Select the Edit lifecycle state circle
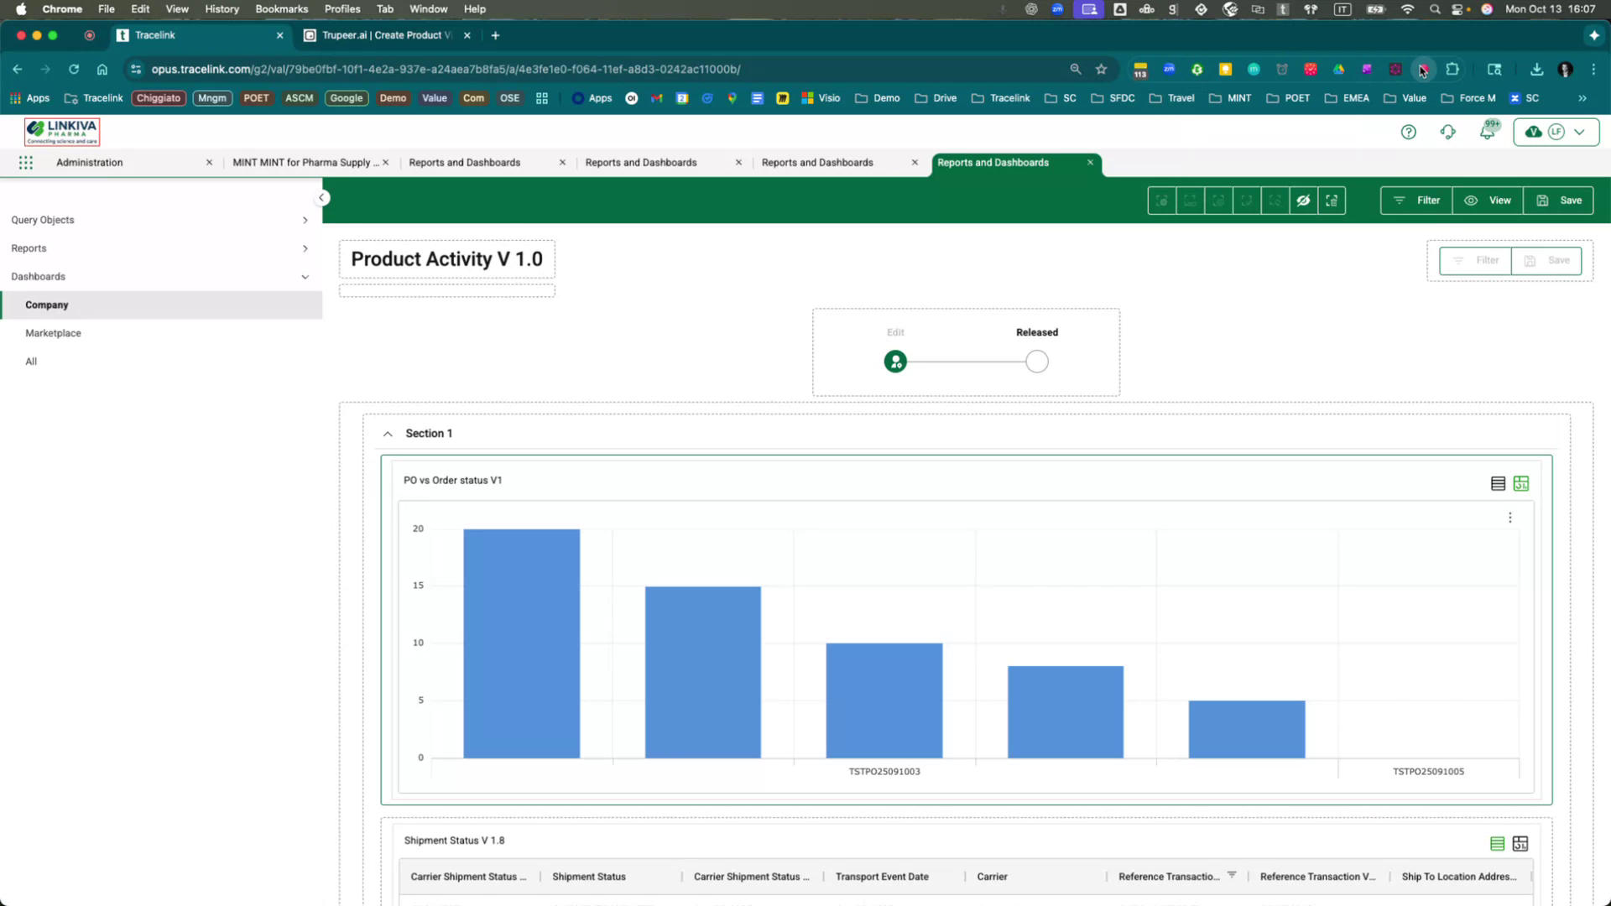This screenshot has height=906, width=1611. coord(895,362)
